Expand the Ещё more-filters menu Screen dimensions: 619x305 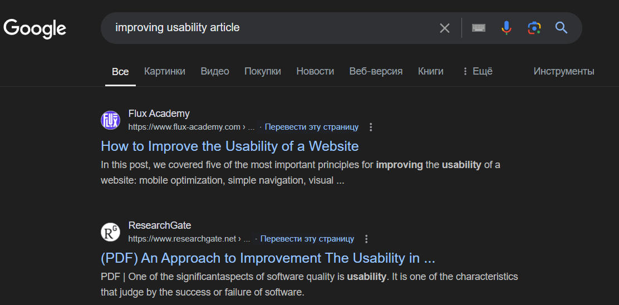(x=477, y=71)
